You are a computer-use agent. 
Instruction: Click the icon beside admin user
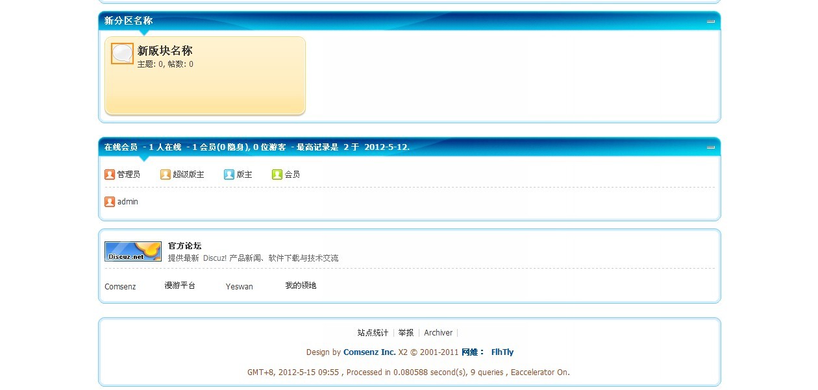pos(110,202)
